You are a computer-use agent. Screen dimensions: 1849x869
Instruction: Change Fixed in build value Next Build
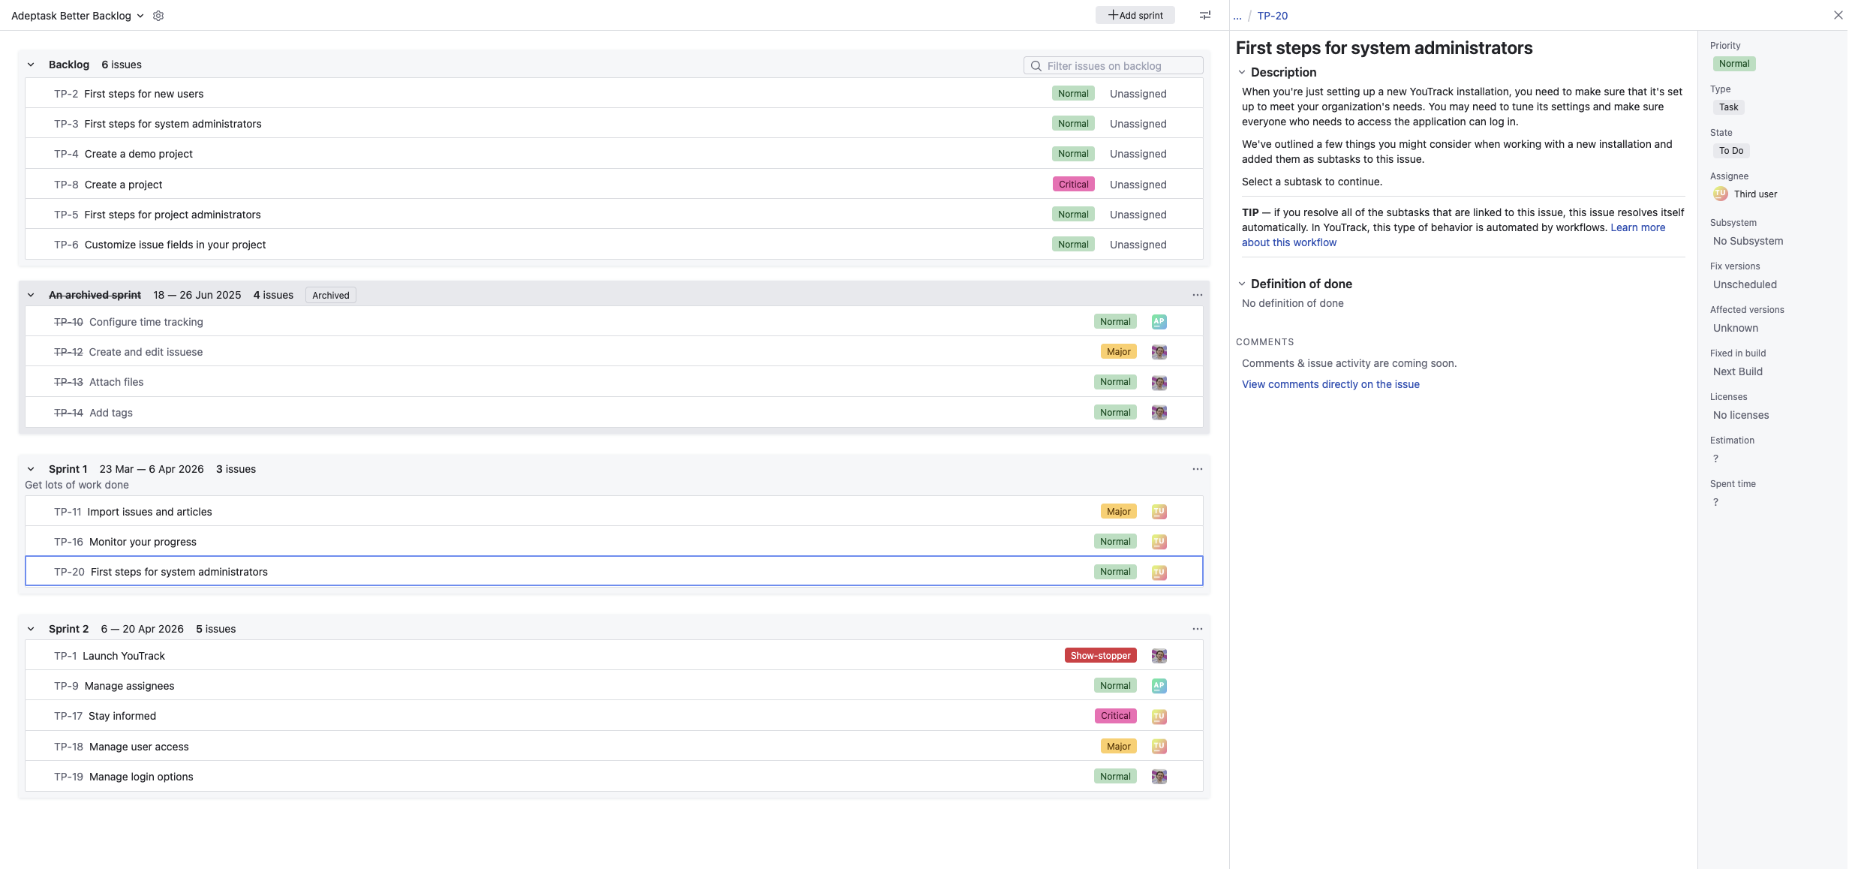[1738, 371]
